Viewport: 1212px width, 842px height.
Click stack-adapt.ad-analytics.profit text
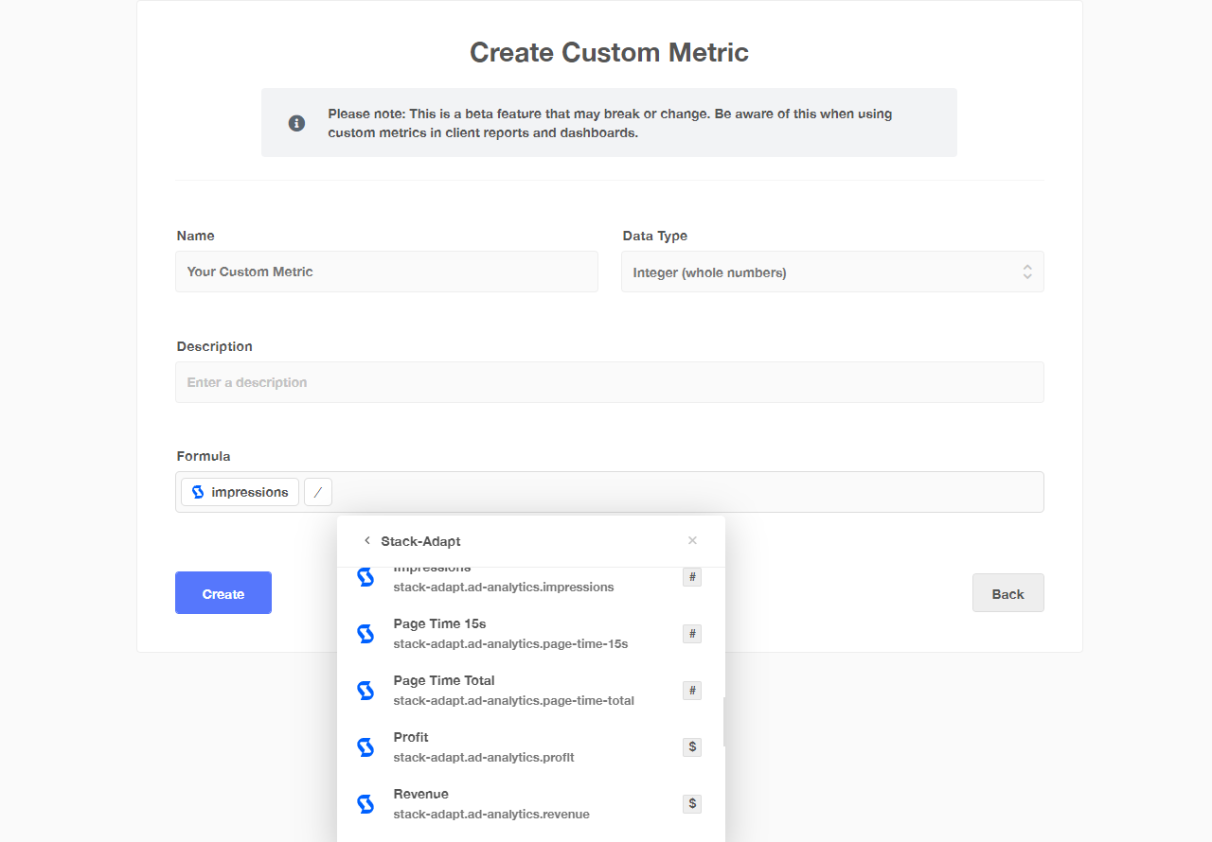pos(484,757)
